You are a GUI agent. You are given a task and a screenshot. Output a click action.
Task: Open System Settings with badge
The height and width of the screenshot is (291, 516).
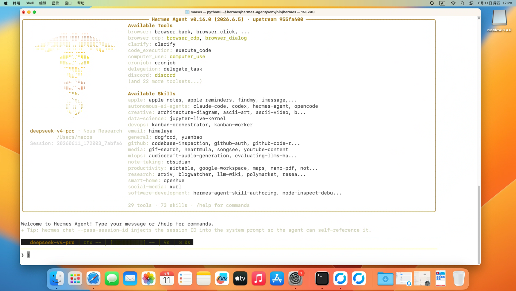click(296, 279)
